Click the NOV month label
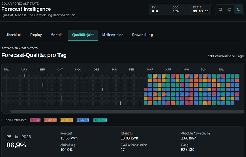 tap(78, 69)
